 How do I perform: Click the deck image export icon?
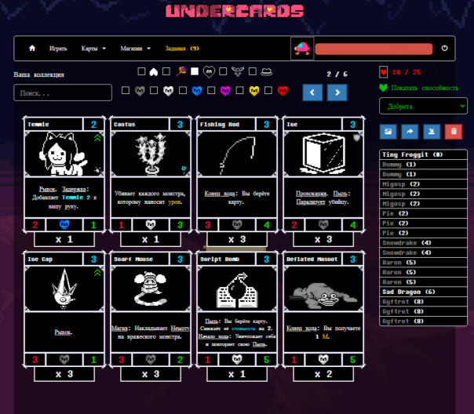coord(388,132)
